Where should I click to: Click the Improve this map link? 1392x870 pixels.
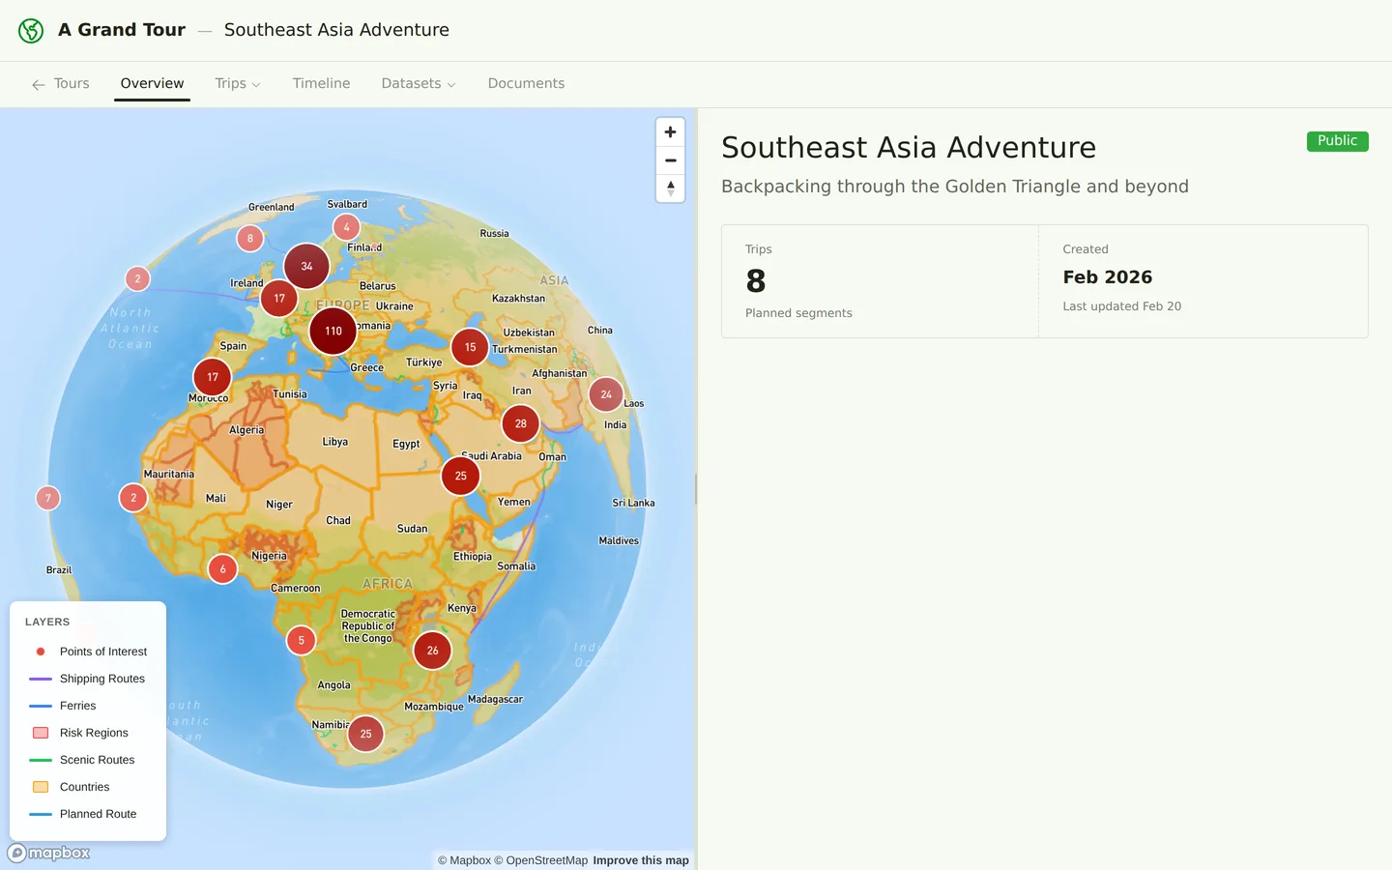click(640, 860)
